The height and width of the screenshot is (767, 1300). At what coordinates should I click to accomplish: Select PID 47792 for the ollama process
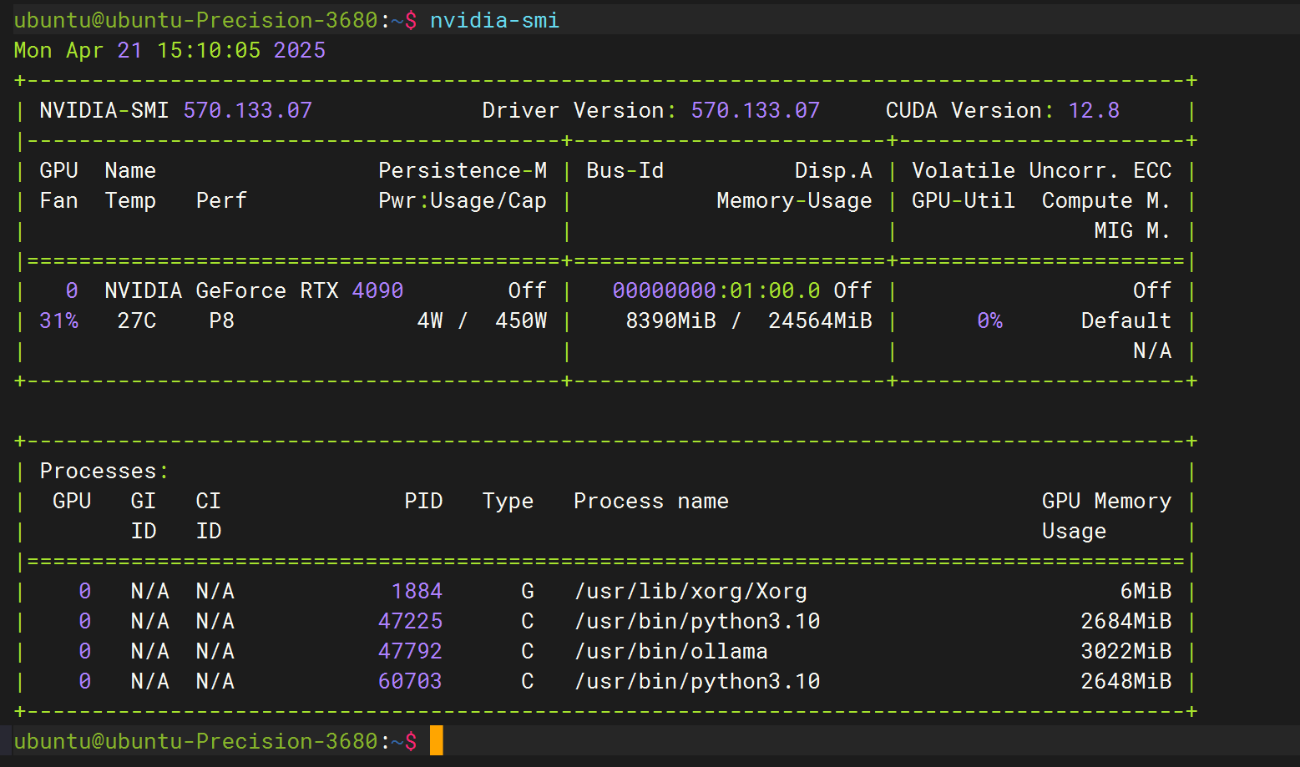[409, 650]
